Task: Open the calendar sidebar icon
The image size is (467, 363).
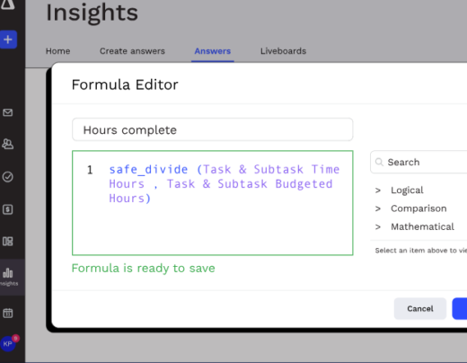Action: [8, 314]
